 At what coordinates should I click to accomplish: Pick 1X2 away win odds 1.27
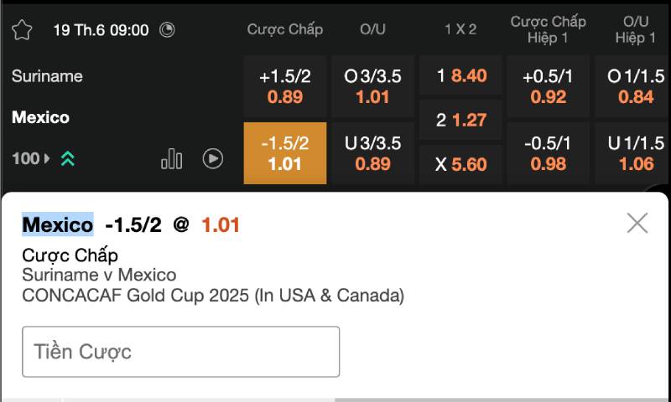click(x=460, y=120)
